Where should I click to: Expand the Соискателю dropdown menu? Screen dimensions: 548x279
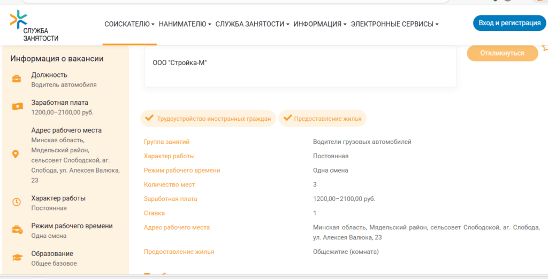[130, 24]
